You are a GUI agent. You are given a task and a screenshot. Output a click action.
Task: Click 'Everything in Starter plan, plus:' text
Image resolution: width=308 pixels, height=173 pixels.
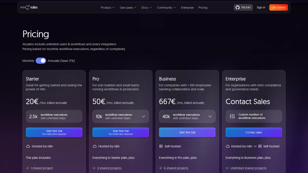tap(114, 158)
